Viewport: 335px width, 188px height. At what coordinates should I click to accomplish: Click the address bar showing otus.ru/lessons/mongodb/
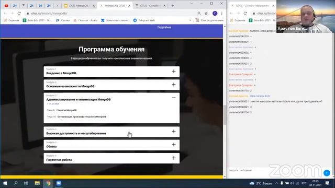[111, 13]
